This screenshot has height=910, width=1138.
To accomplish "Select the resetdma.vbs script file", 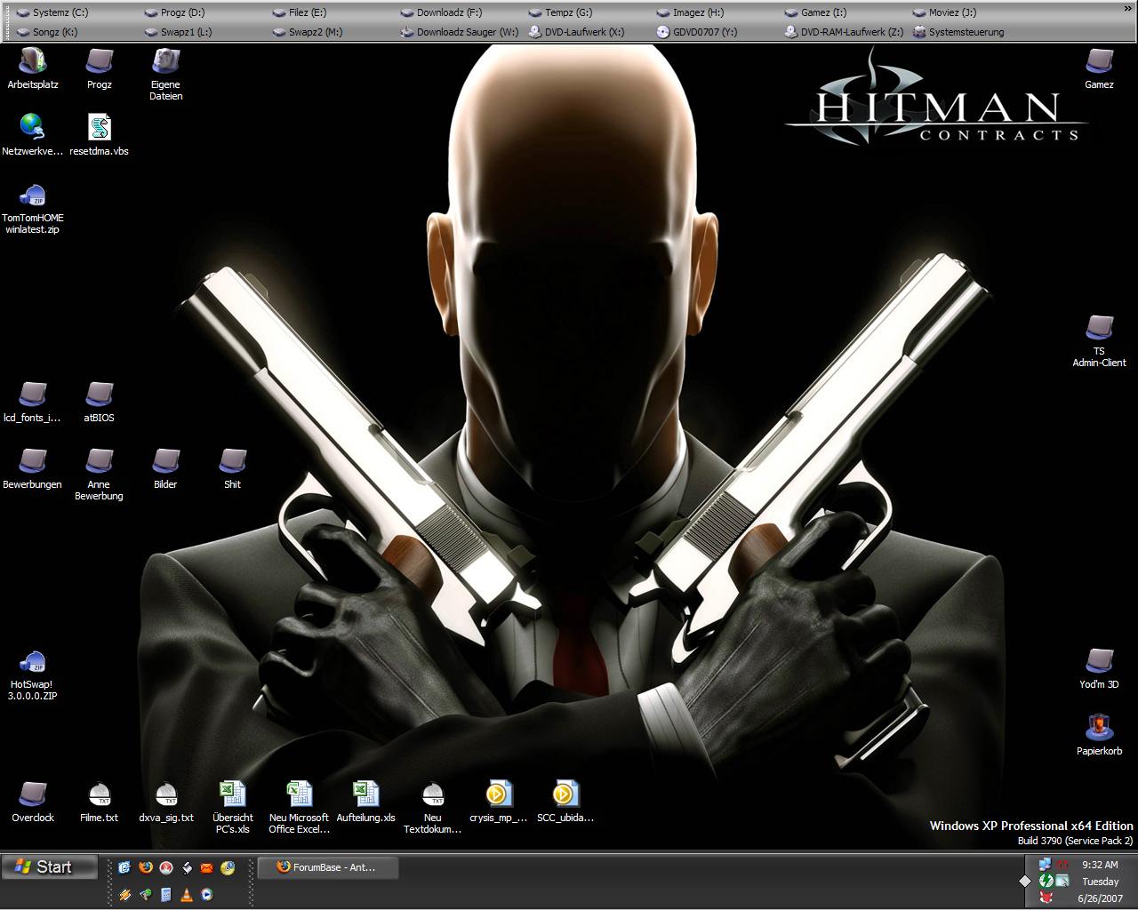I will pyautogui.click(x=100, y=134).
